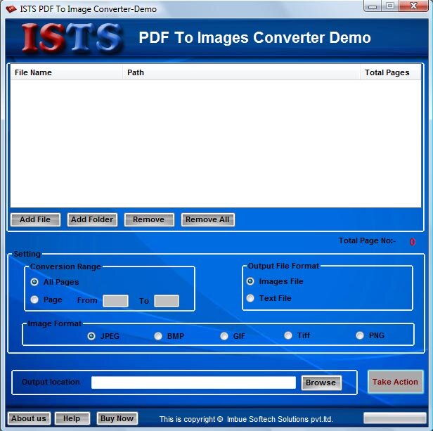Maximize the converter window
Screen dimensions: 433x431
point(390,6)
